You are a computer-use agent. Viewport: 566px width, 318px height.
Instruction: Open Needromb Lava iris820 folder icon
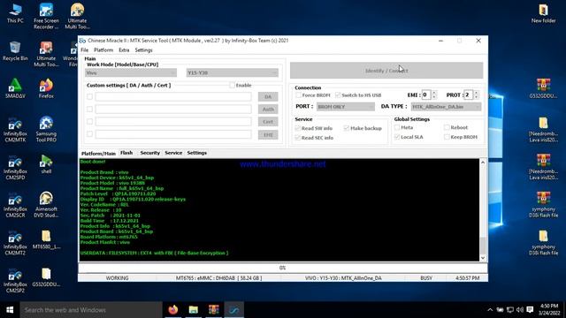[543, 129]
